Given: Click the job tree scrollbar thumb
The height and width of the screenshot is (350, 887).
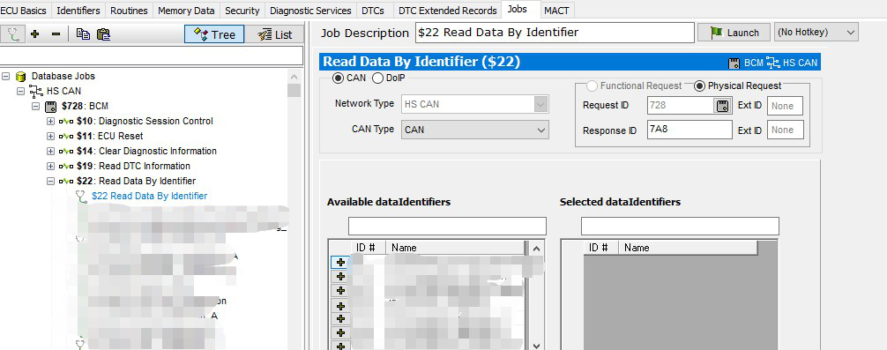Looking at the screenshot, I should click(294, 91).
